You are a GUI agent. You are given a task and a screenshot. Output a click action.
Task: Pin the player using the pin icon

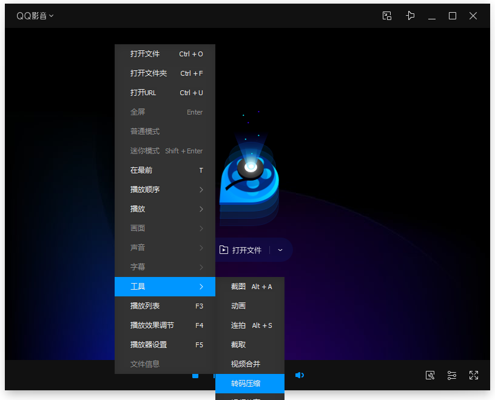[x=410, y=16]
